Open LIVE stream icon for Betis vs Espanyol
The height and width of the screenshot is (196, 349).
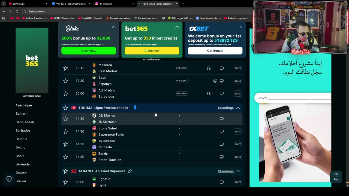tap(238, 81)
